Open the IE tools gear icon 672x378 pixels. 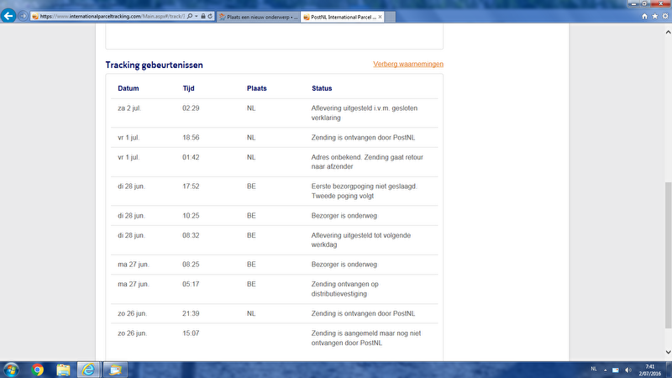pyautogui.click(x=664, y=15)
